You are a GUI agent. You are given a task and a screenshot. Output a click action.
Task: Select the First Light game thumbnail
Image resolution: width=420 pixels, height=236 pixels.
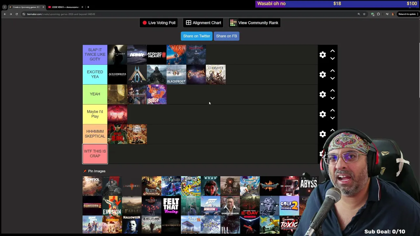[x=117, y=55]
